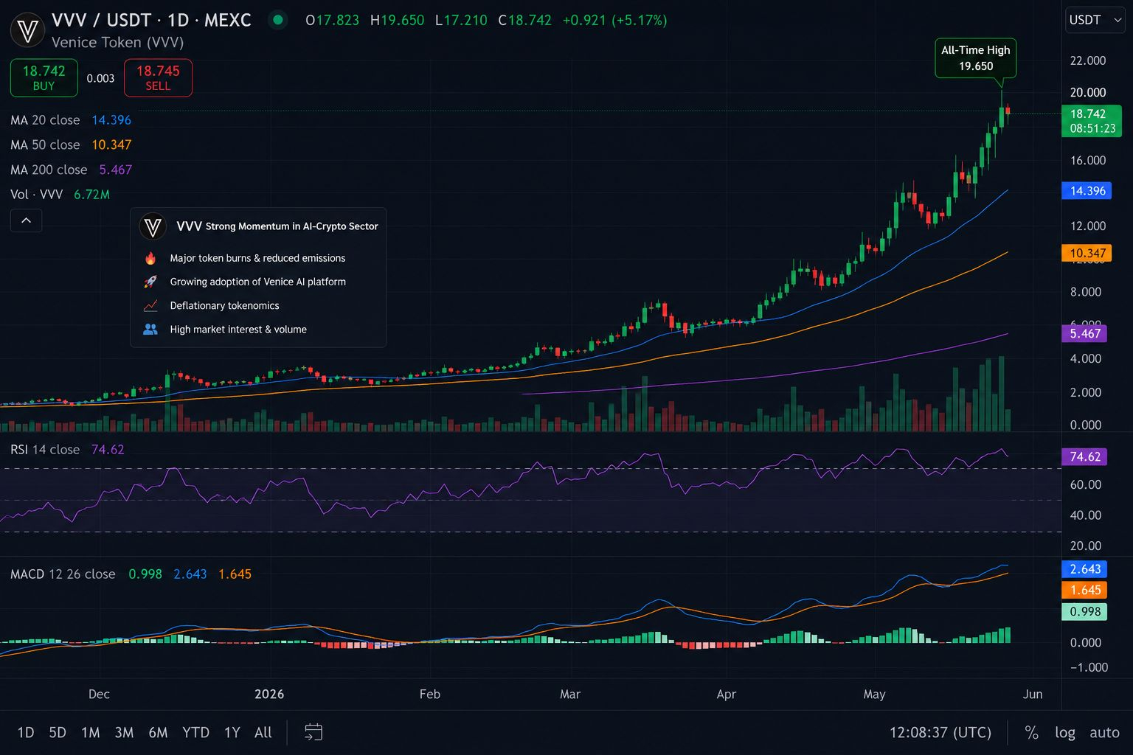This screenshot has height=755, width=1133.
Task: Click the spread value 0.003
Action: 100,78
